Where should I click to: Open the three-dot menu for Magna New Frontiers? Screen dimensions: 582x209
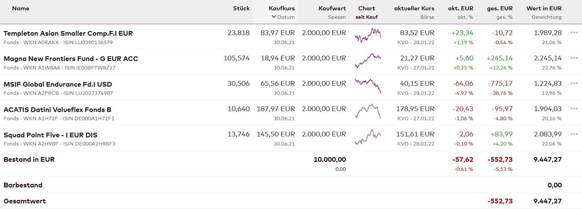pos(574,58)
